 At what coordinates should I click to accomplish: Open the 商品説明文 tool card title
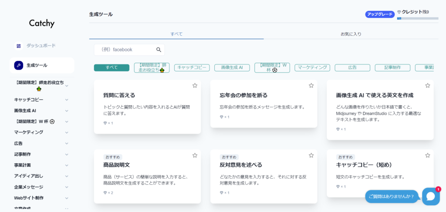[x=117, y=165]
